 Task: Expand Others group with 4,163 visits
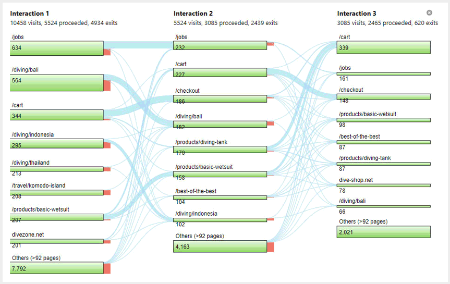pos(220,246)
